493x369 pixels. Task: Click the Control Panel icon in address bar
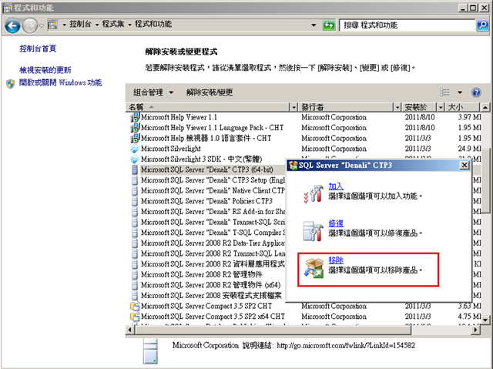pos(52,25)
